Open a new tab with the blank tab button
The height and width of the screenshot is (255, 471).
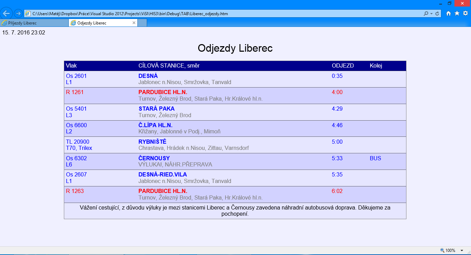tap(142, 23)
